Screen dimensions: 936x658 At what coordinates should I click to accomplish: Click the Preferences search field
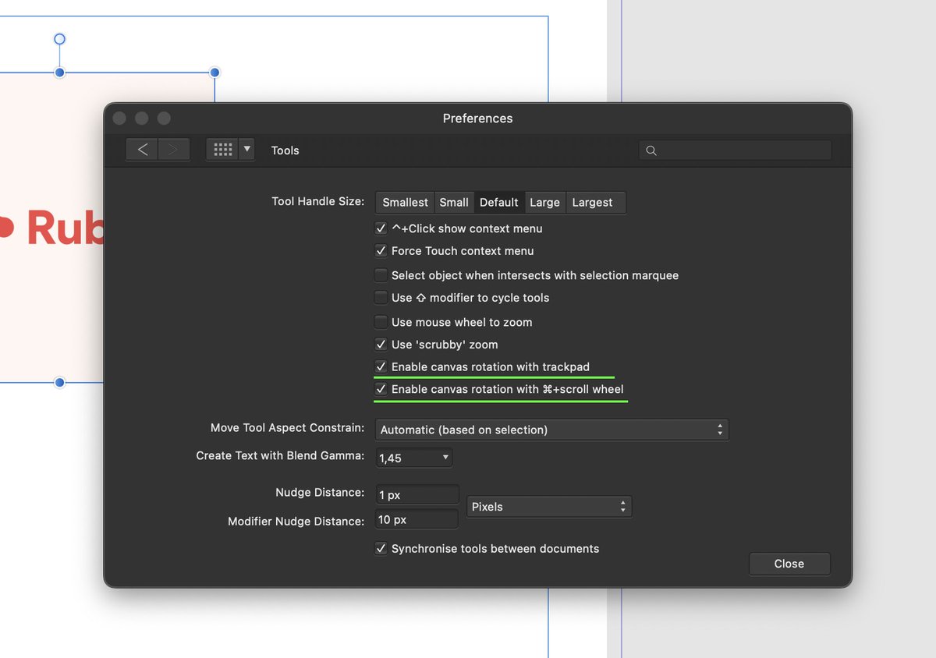pyautogui.click(x=735, y=150)
